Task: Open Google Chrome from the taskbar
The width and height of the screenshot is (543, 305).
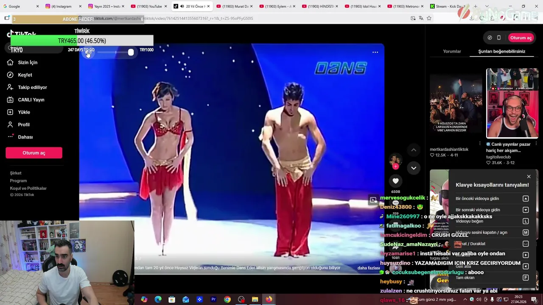Action: point(227,299)
